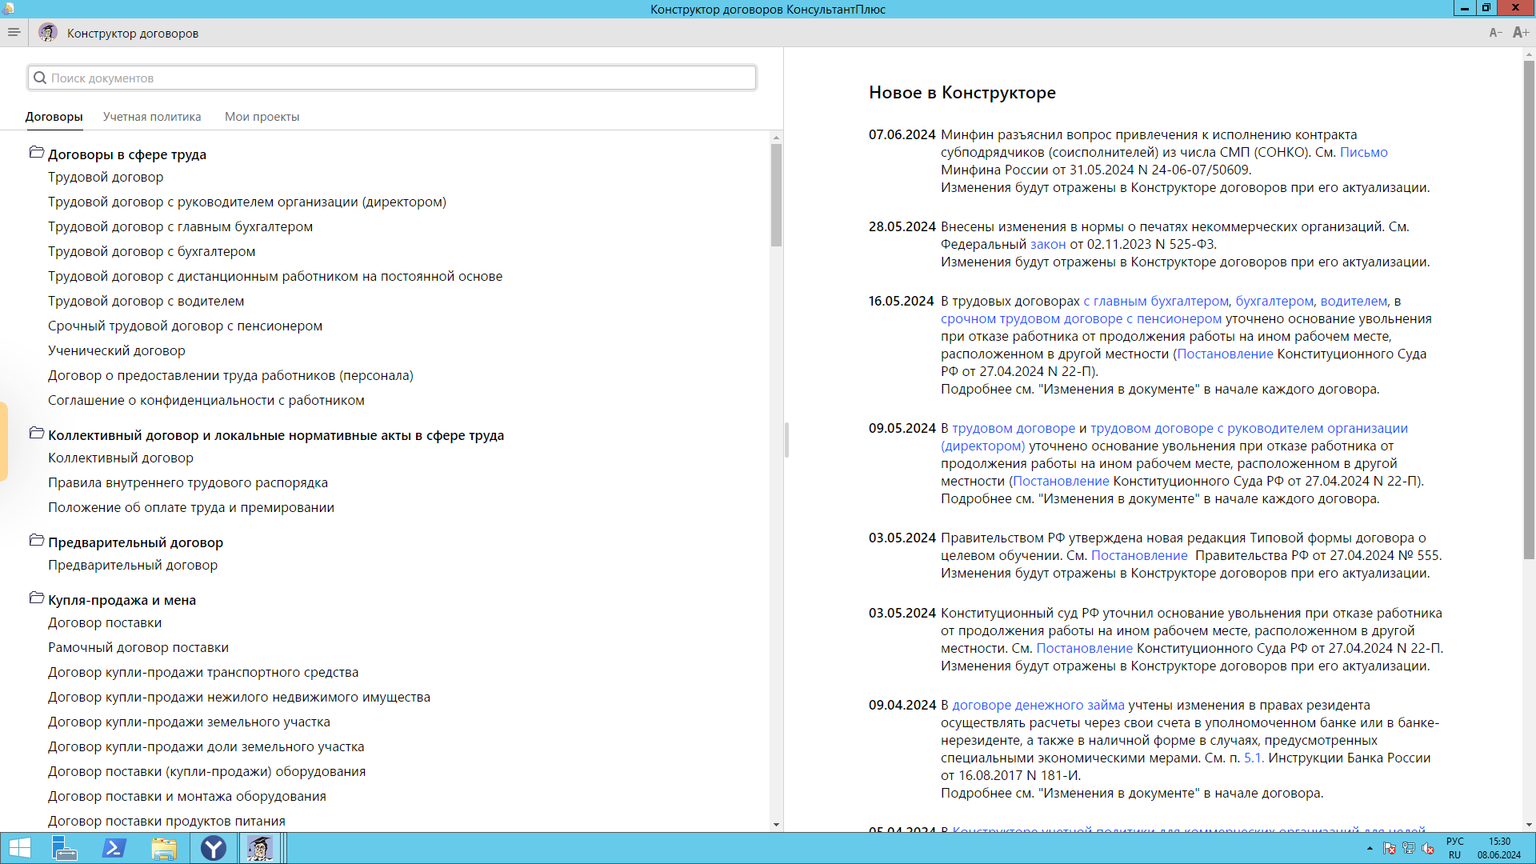Click the contracts list scrollbar thumb

776,195
